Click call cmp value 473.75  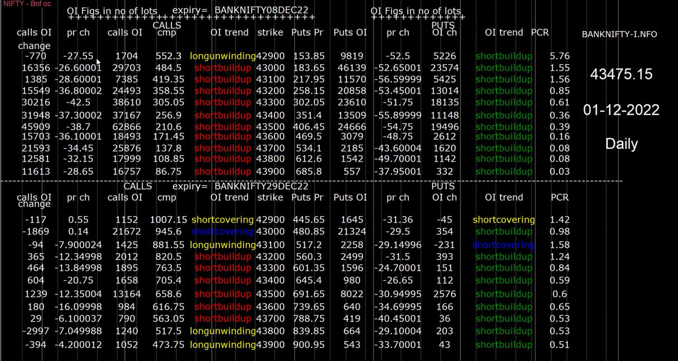169,345
